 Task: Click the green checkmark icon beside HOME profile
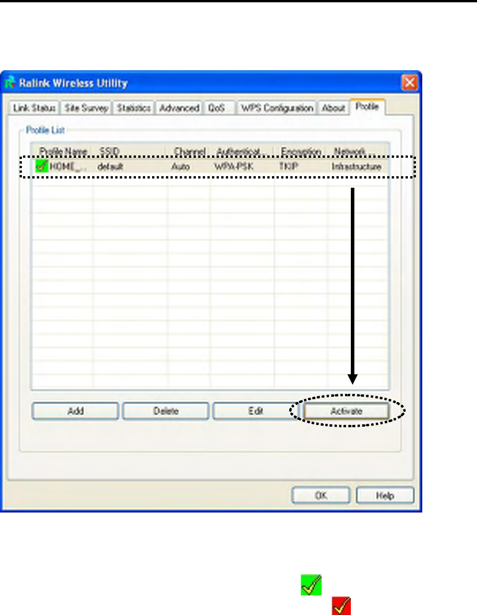coord(41,166)
